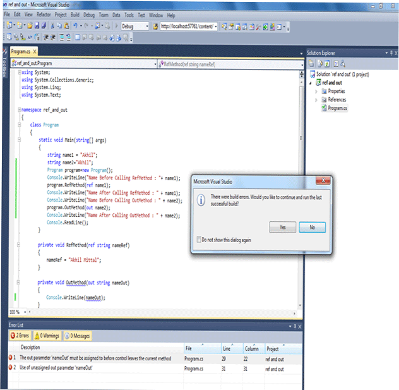Collapse the Main method code block
Screen dimensions: 399x390
pos(20,140)
